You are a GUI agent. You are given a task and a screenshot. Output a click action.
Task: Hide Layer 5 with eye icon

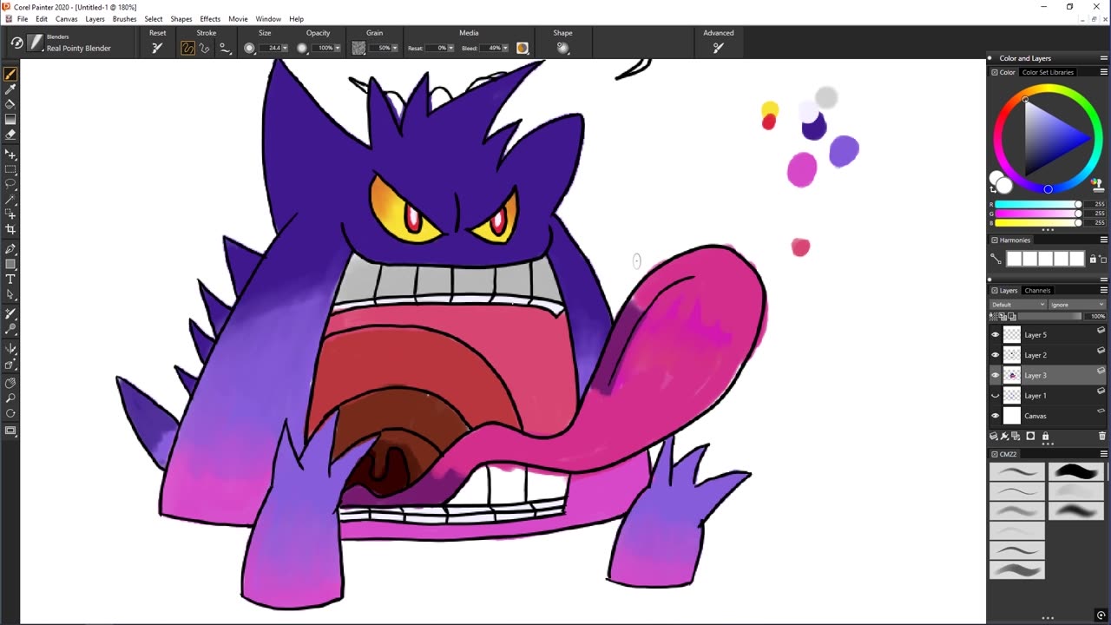tap(996, 334)
